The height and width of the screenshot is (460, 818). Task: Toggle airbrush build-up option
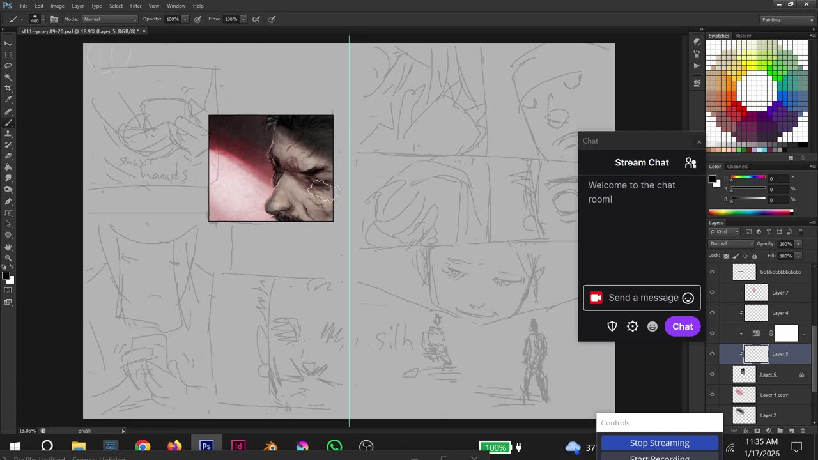(256, 19)
